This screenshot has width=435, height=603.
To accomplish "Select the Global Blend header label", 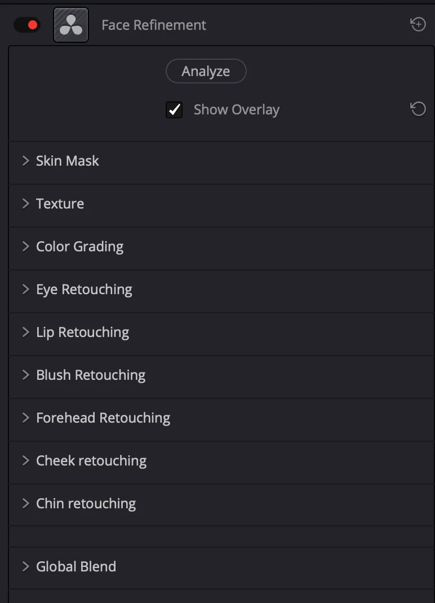I will 76,566.
